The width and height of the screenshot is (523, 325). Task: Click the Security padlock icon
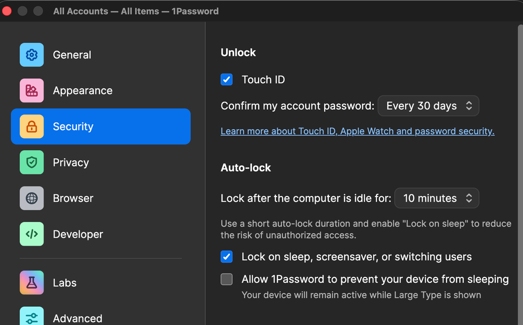[31, 126]
